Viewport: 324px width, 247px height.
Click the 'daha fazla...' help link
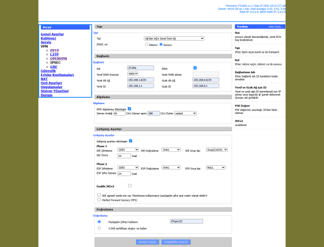(x=276, y=27)
